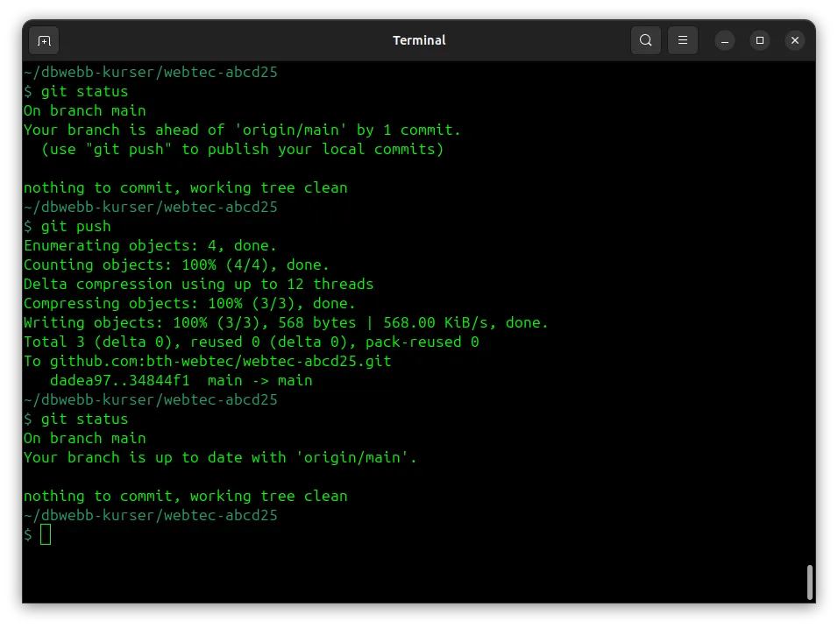Close the Terminal window
838x628 pixels.
pos(795,40)
